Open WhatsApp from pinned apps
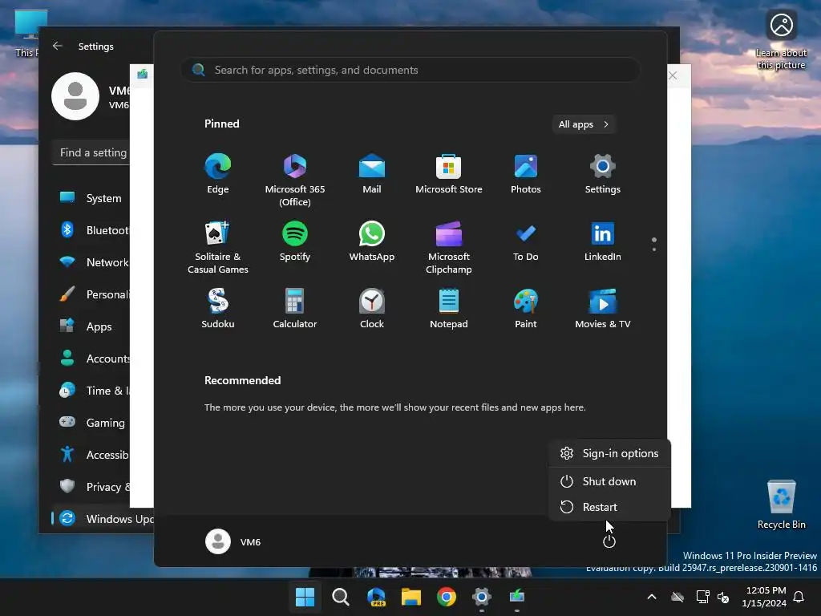 coord(372,242)
